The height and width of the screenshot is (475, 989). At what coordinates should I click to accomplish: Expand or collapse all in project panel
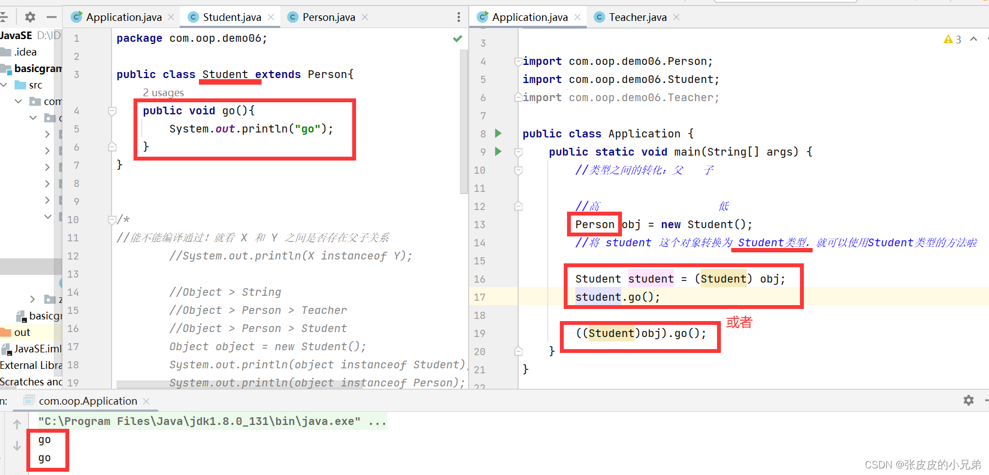coord(3,17)
